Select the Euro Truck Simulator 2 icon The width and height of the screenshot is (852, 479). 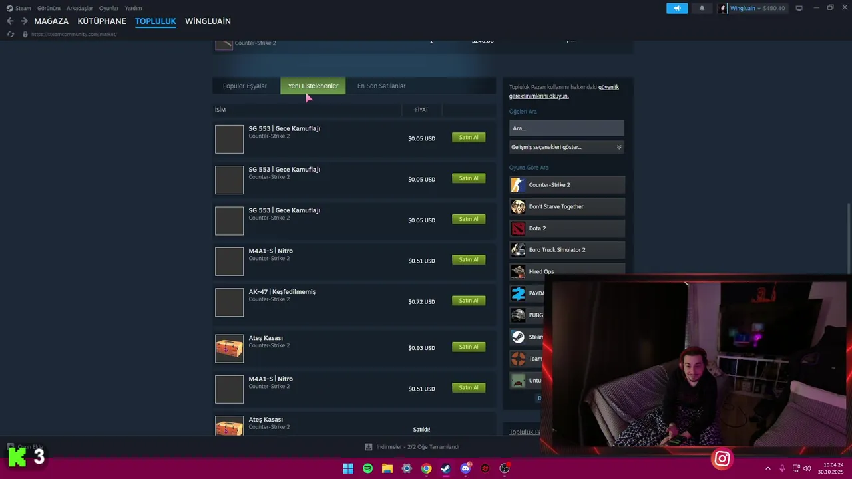coord(518,250)
